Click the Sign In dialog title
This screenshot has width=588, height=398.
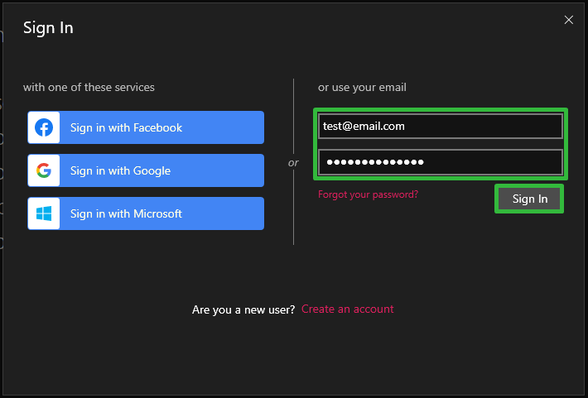click(x=48, y=28)
